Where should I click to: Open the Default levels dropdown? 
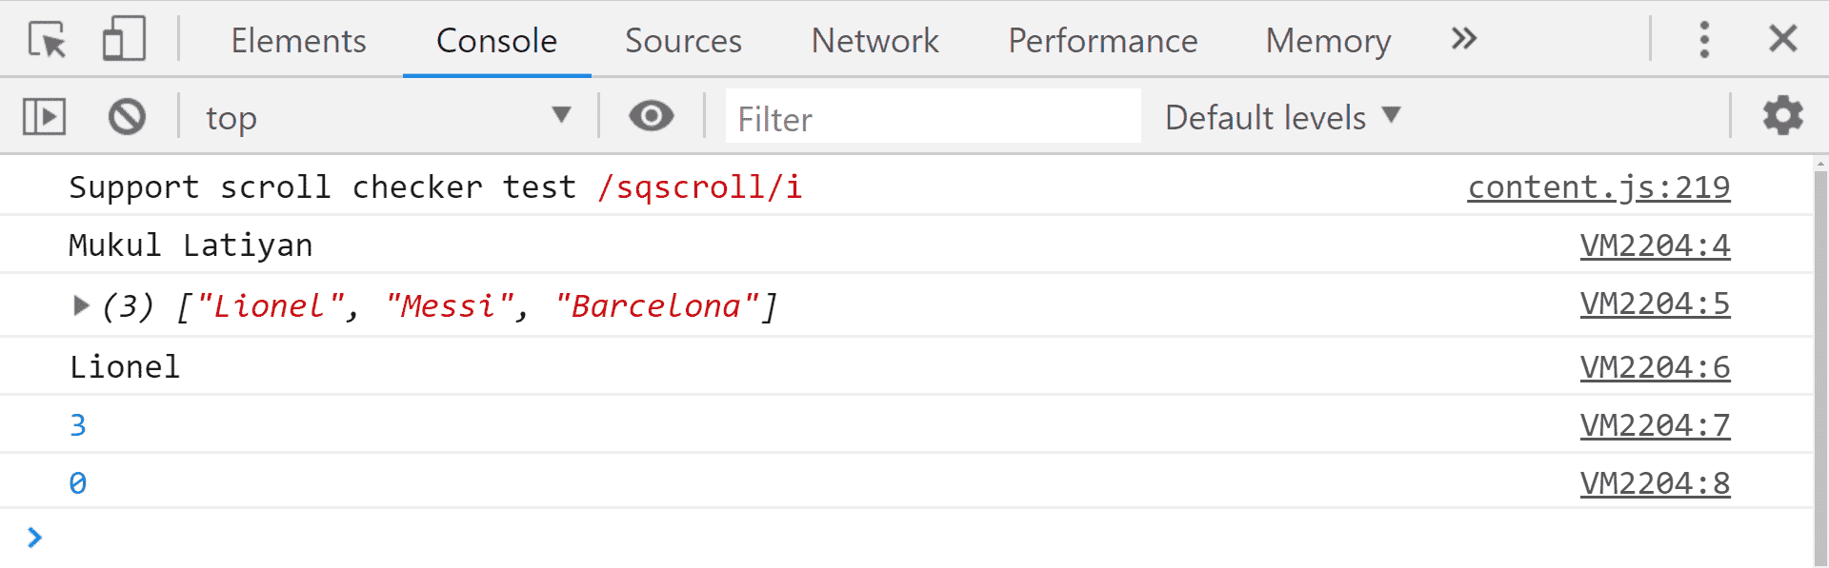point(1282,117)
